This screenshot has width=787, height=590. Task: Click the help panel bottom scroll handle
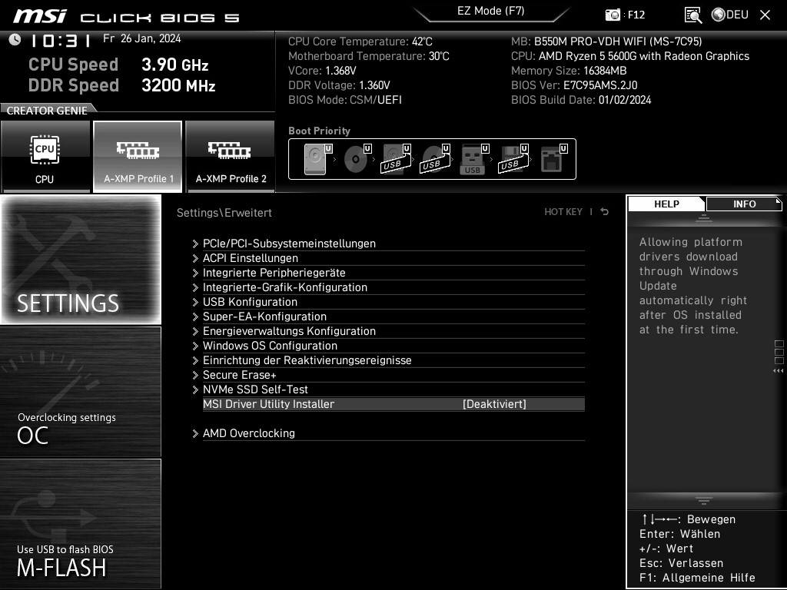[x=704, y=500]
